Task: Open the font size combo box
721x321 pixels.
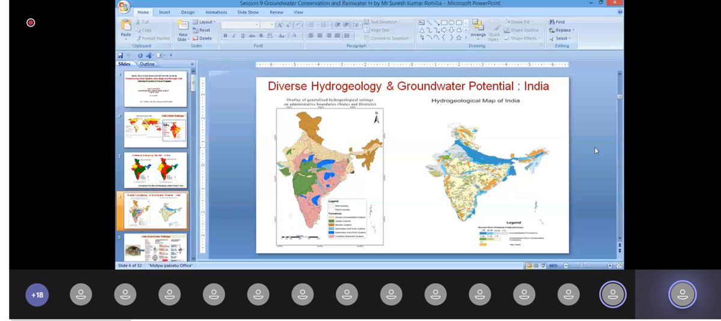Action: click(267, 25)
